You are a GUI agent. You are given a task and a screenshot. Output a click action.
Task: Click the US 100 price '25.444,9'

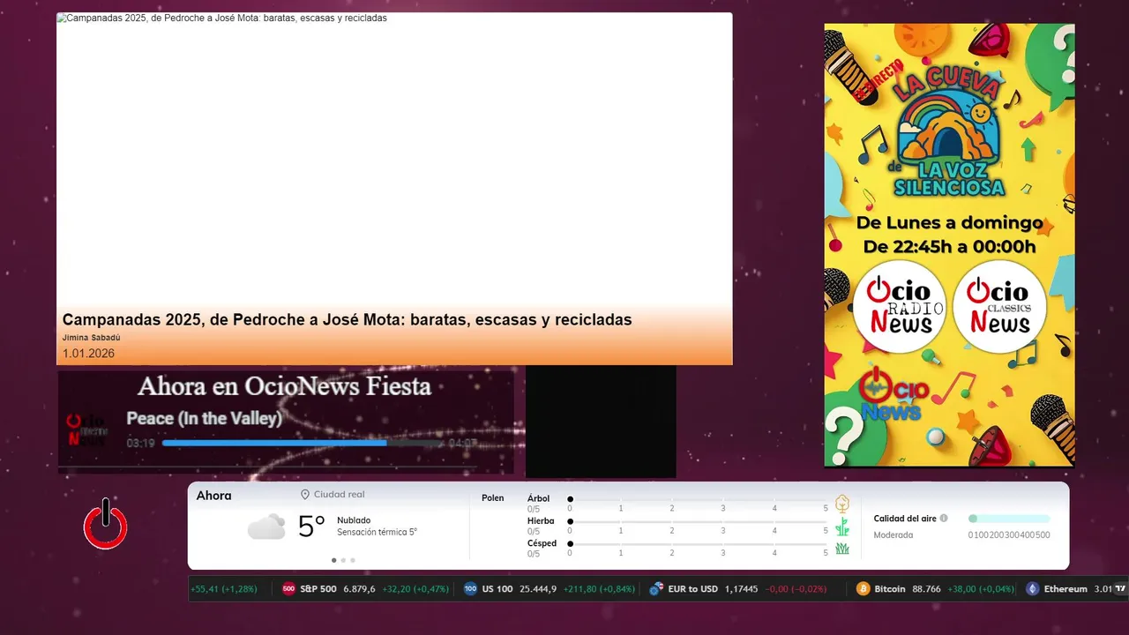click(538, 589)
